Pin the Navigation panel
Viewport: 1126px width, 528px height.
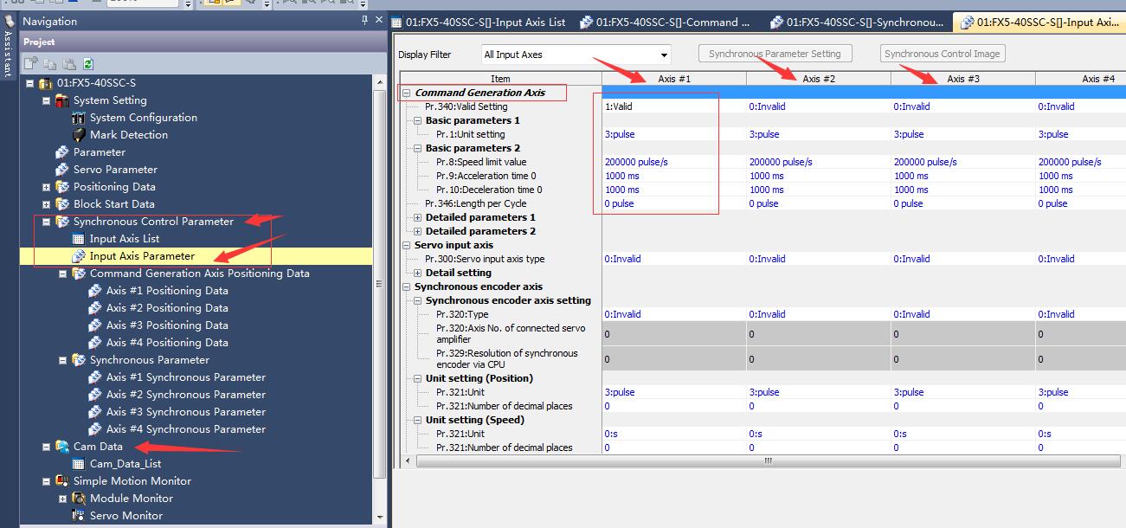[364, 21]
